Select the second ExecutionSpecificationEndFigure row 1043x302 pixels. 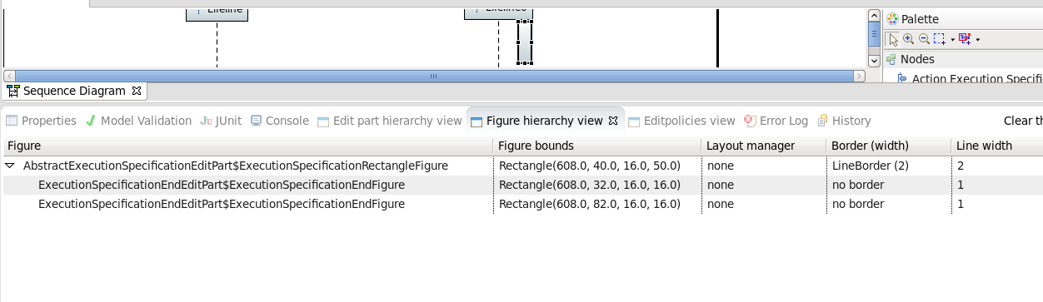[521, 204]
